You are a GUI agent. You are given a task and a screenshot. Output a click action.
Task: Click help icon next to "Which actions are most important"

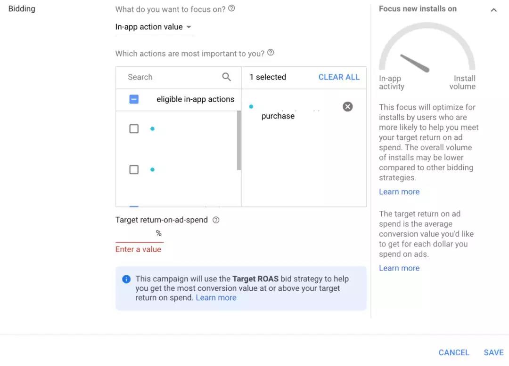click(x=271, y=53)
